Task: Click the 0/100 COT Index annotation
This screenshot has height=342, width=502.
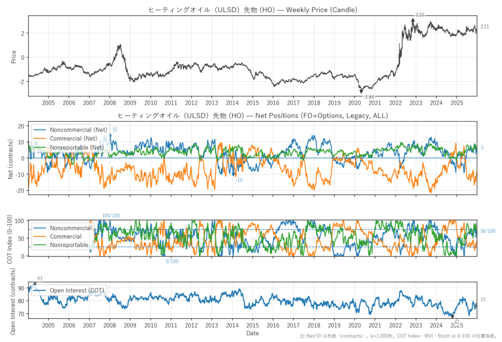Action: point(172,261)
